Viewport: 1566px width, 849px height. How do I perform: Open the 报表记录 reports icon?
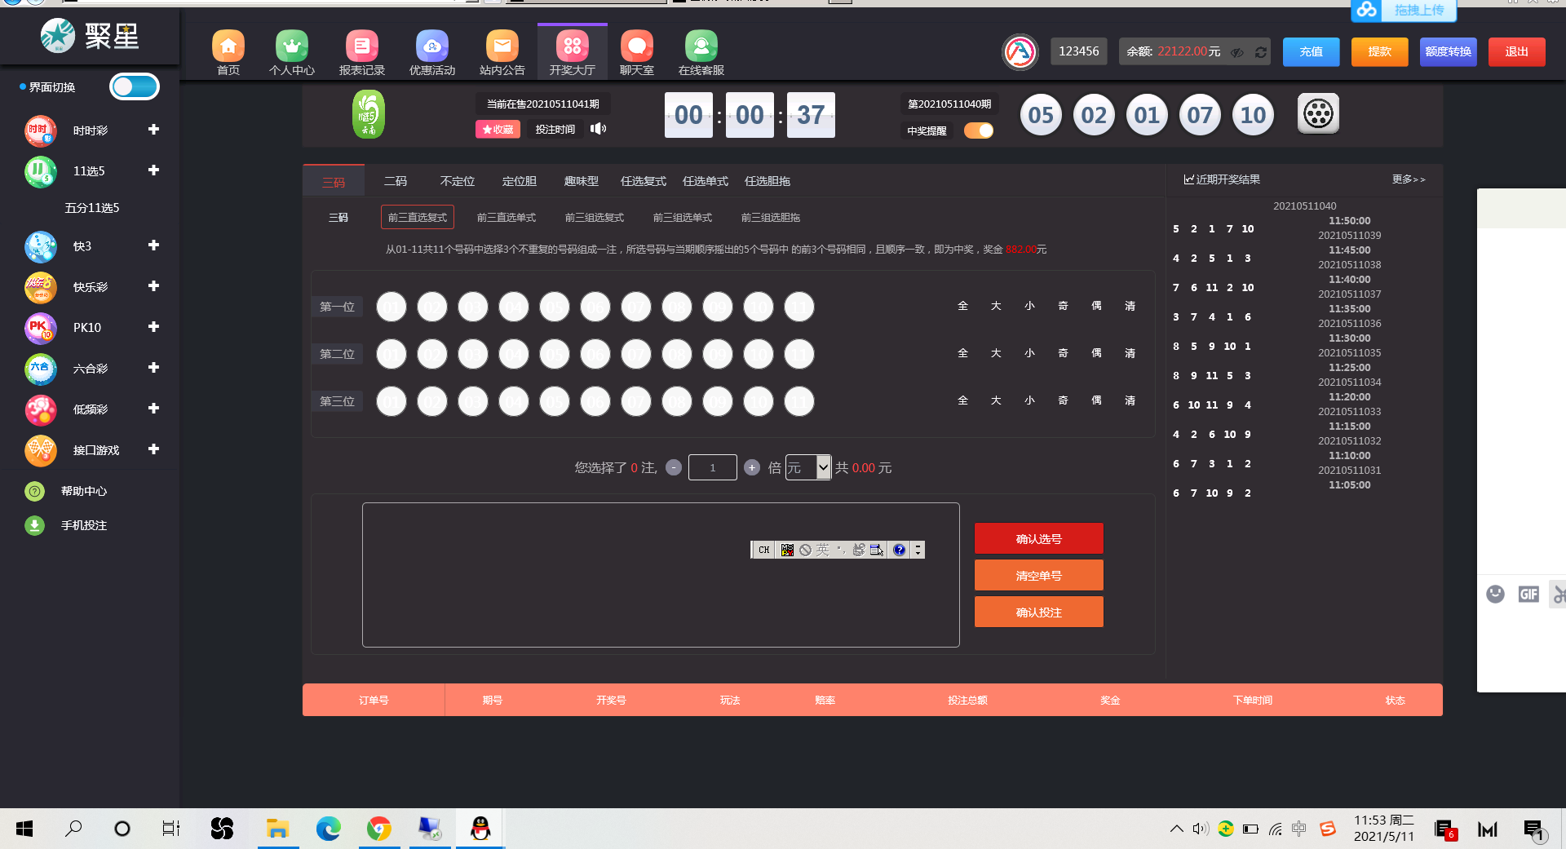[x=361, y=47]
